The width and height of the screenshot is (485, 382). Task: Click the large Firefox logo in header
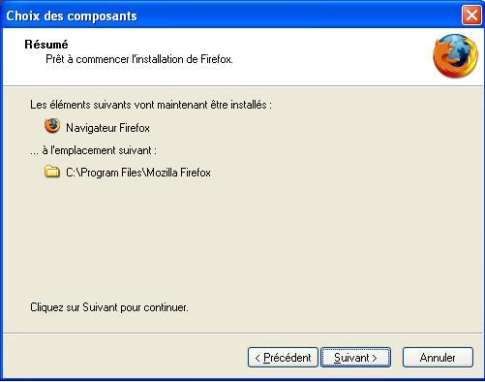click(x=455, y=56)
